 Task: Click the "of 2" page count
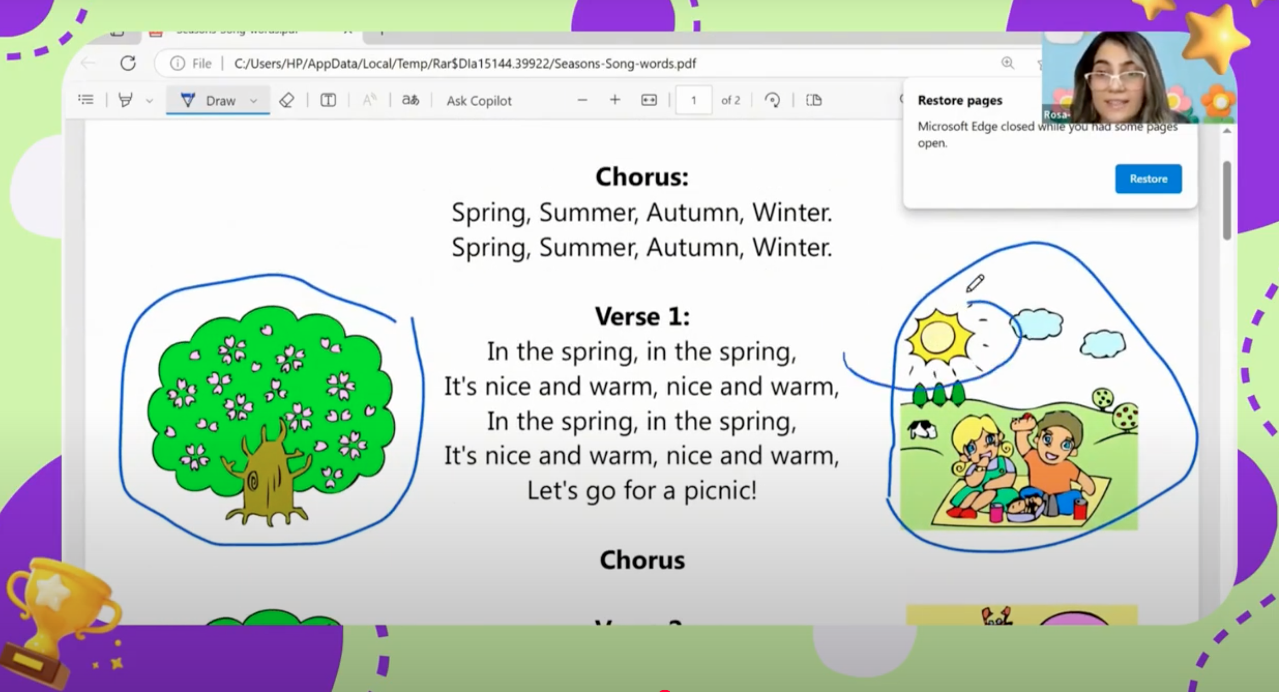tap(730, 100)
